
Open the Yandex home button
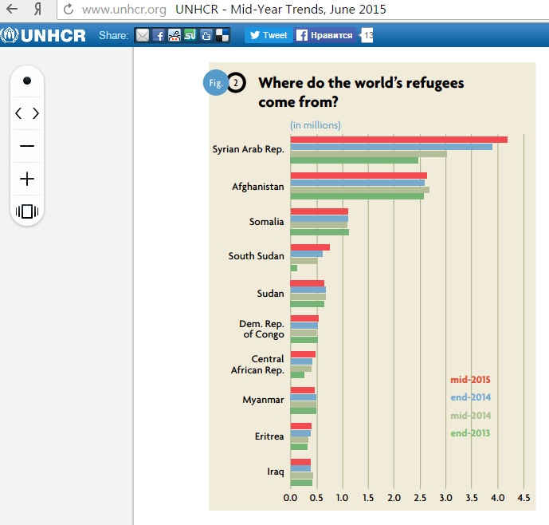pos(37,10)
